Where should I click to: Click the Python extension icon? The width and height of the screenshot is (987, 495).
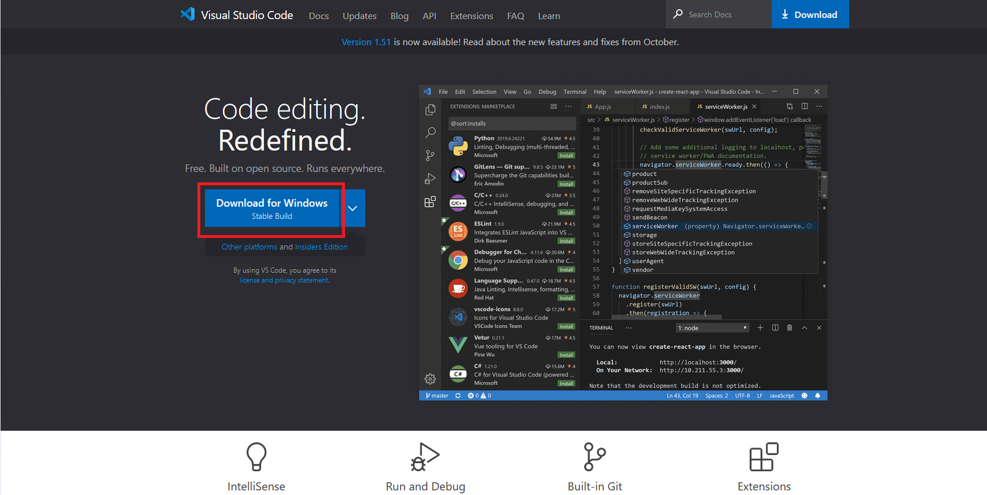[x=458, y=146]
